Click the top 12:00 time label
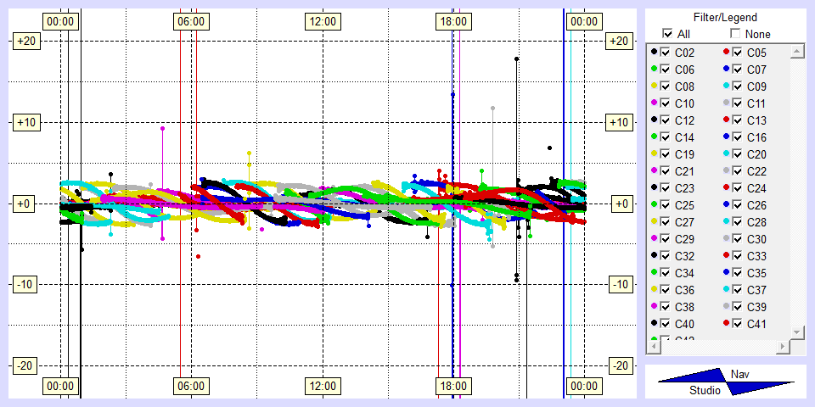Image resolution: width=815 pixels, height=407 pixels. tap(322, 21)
